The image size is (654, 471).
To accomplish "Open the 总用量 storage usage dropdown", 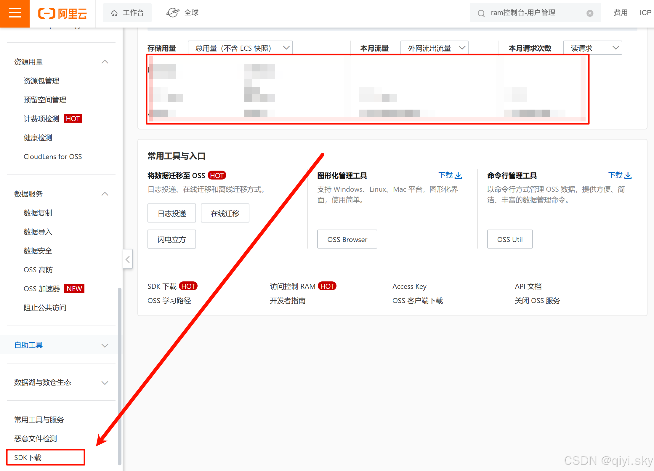I will pyautogui.click(x=286, y=47).
